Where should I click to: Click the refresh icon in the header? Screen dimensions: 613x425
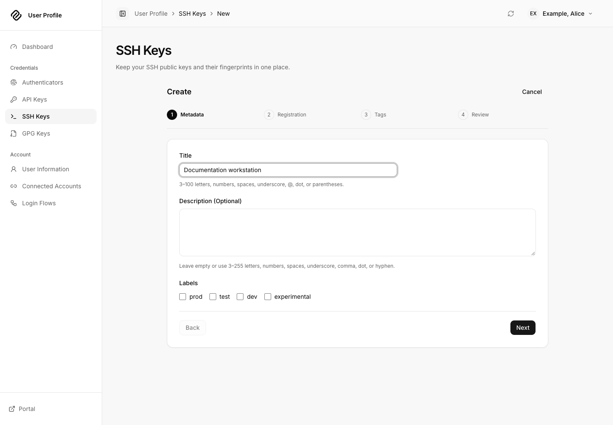pos(511,14)
